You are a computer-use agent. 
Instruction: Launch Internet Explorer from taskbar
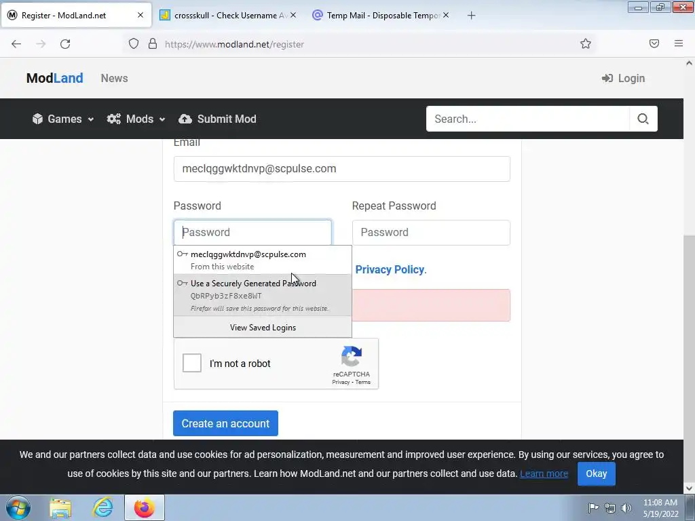click(102, 507)
